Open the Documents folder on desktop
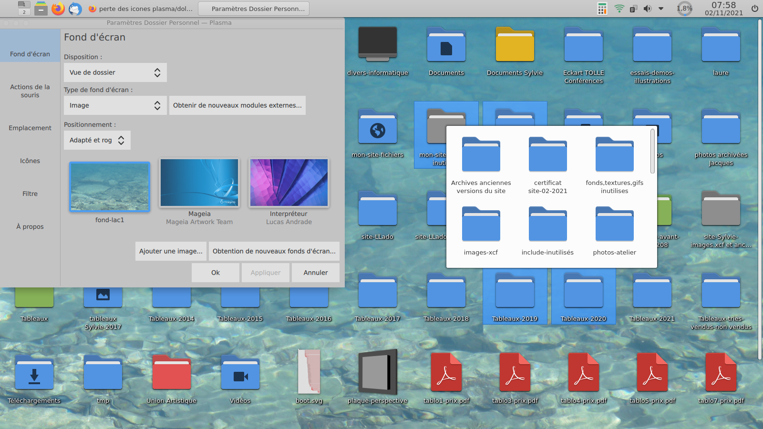 [446, 44]
